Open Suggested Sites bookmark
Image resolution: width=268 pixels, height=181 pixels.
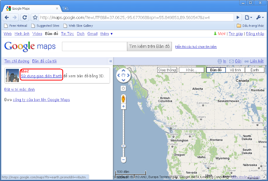click(45, 26)
